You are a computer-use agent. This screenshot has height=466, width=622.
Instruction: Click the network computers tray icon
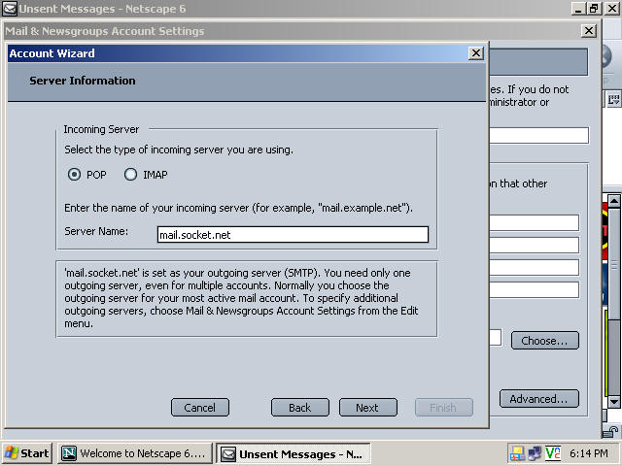[535, 453]
